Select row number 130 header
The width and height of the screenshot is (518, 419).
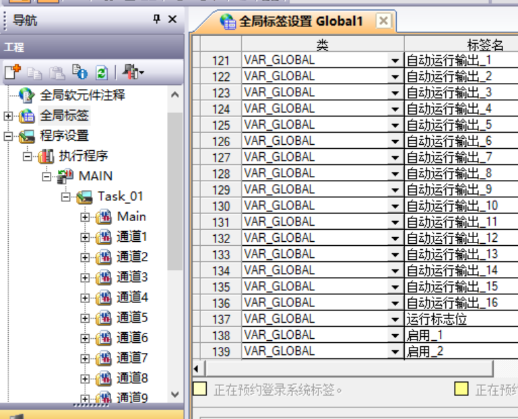[x=221, y=206]
